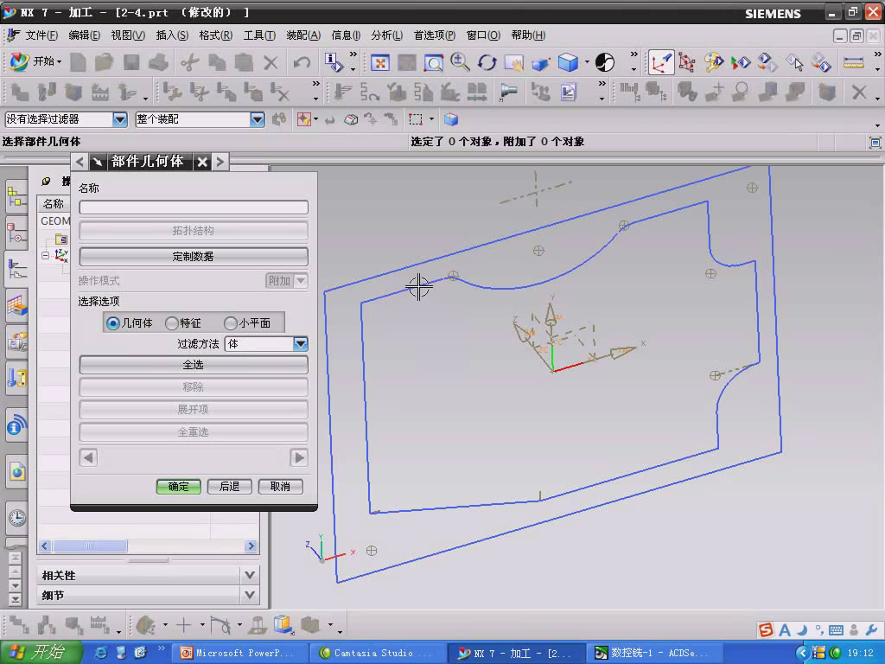Click the 名称 text input field
This screenshot has width=885, height=664.
point(194,207)
